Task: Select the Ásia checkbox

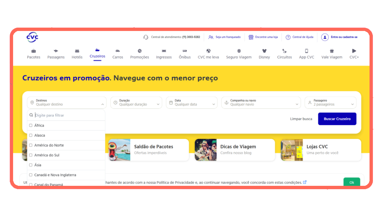Action: point(31,165)
